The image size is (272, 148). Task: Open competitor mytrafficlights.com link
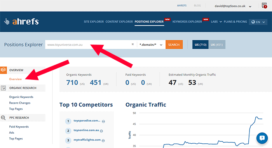[x=87, y=140]
